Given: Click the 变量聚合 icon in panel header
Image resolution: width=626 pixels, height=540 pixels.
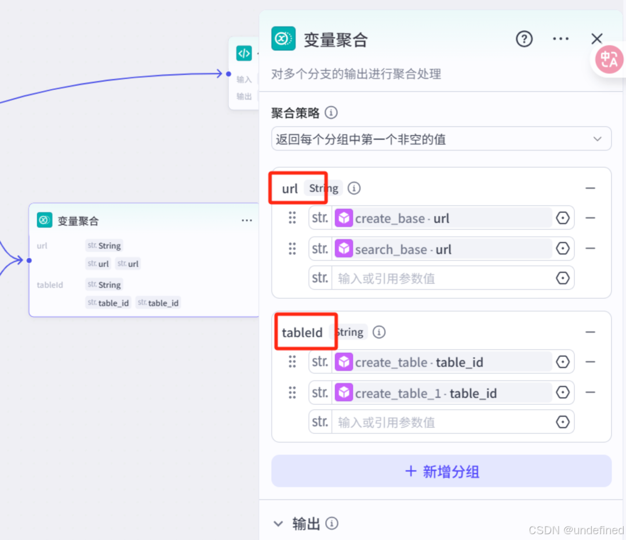Looking at the screenshot, I should coord(283,39).
